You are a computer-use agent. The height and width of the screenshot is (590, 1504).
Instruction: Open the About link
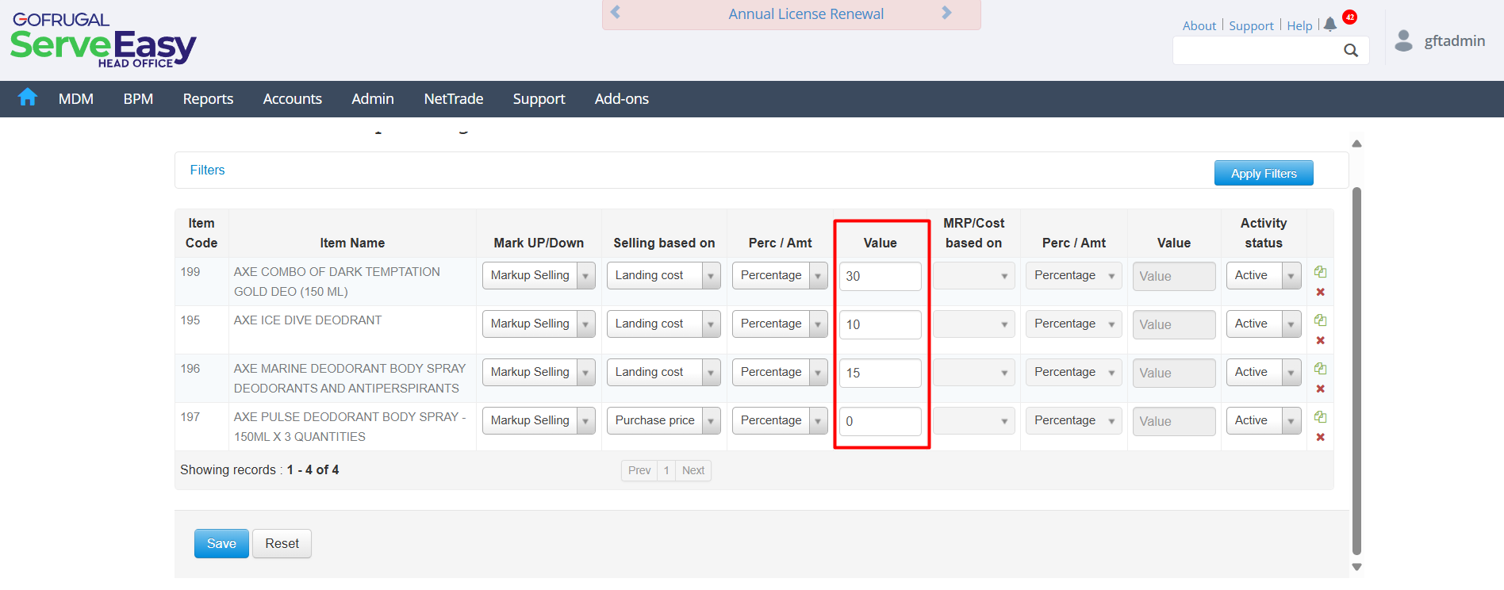1199,25
